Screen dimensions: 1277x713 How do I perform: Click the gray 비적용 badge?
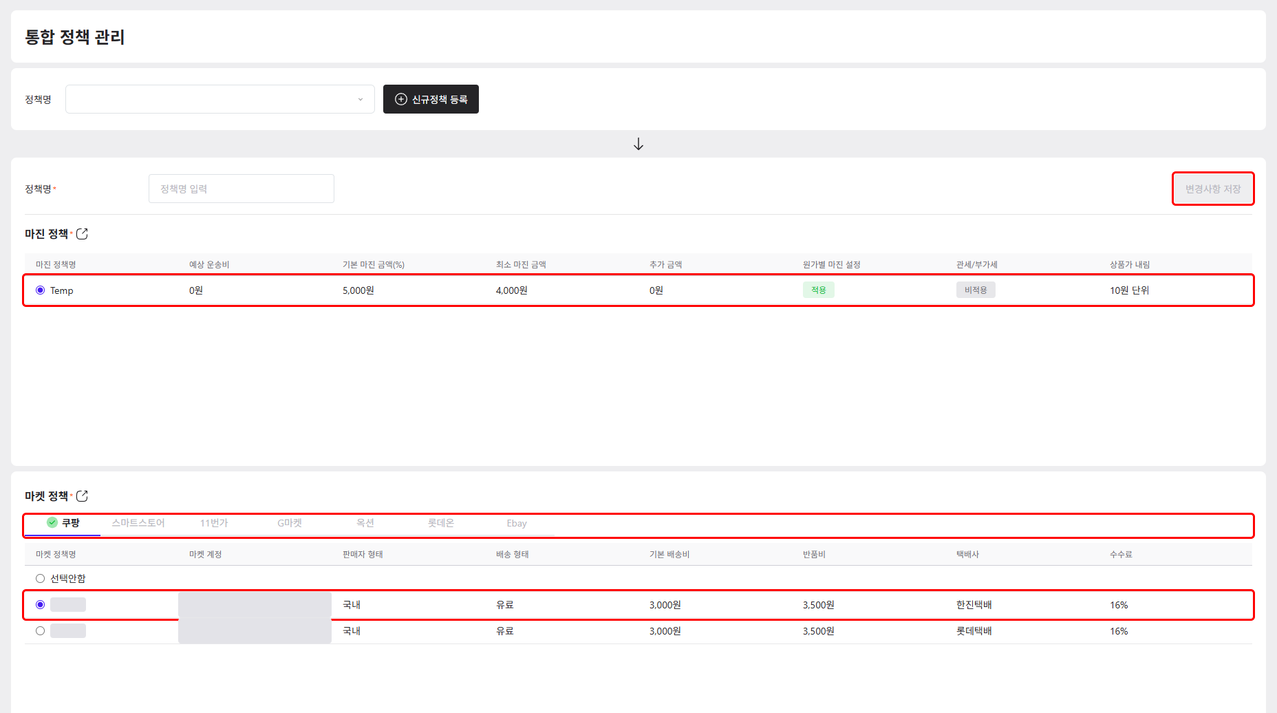click(x=976, y=290)
